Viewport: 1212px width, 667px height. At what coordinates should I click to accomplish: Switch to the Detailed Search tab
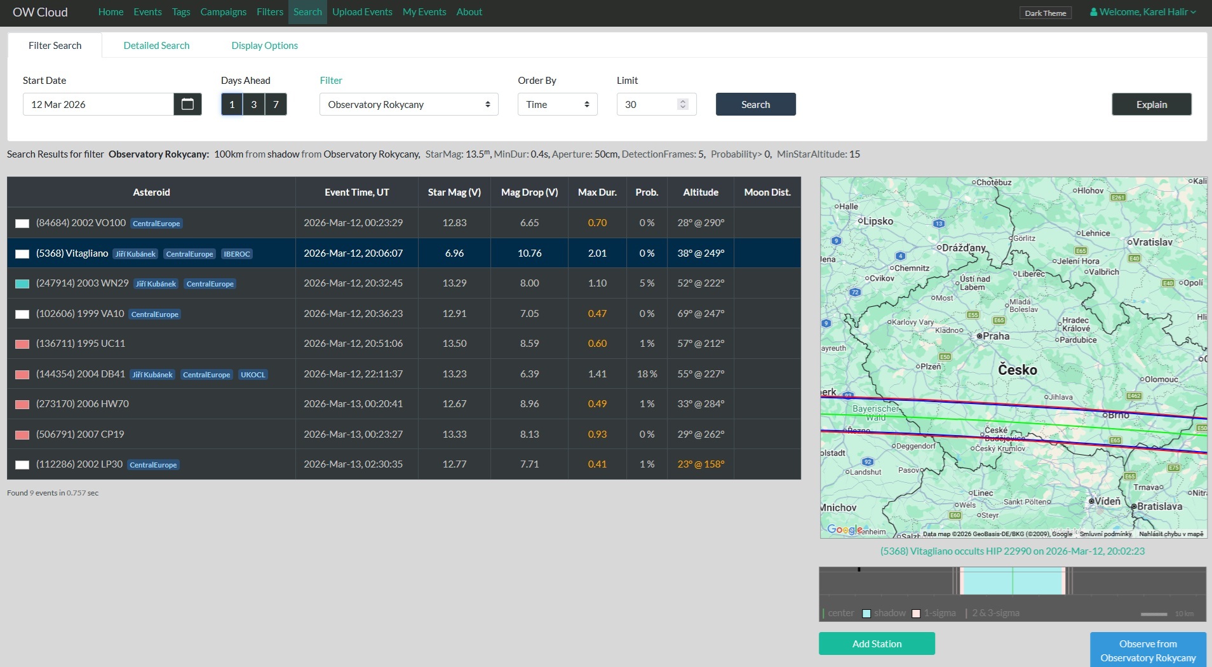pyautogui.click(x=156, y=46)
